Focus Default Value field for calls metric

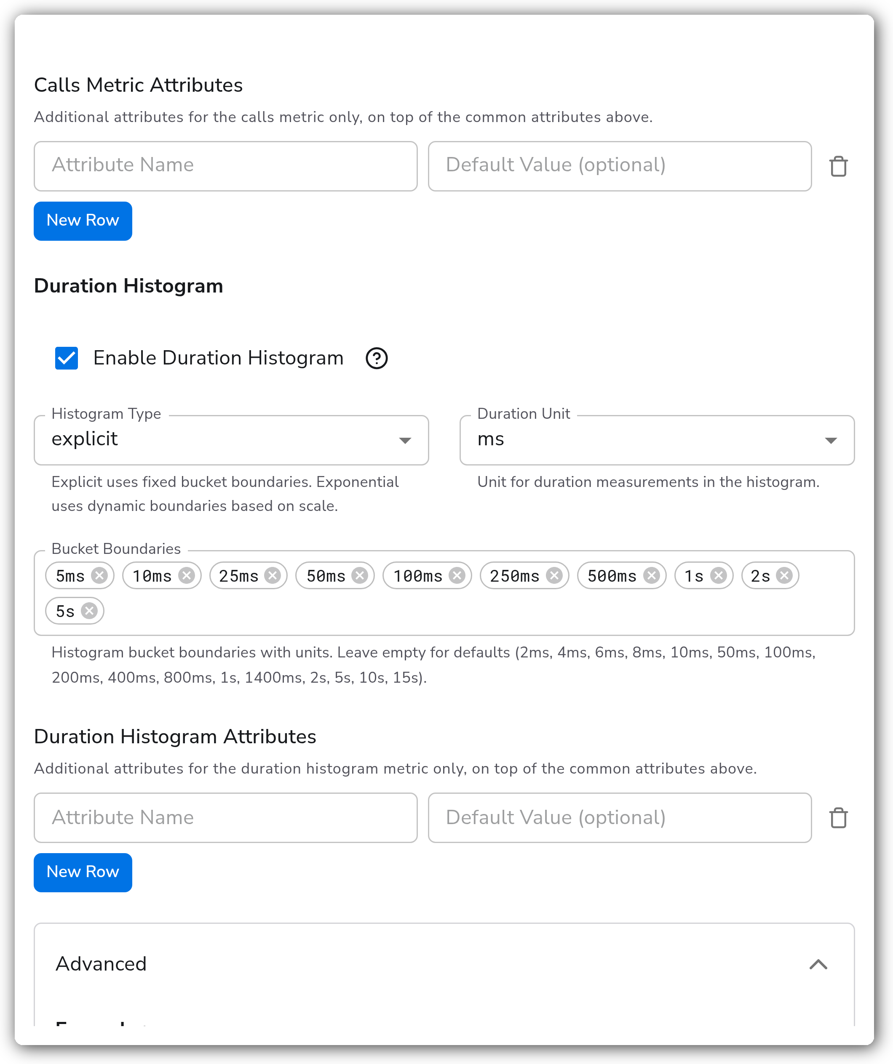pos(620,166)
